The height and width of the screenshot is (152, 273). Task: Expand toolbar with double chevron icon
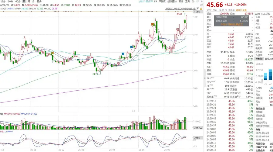tap(202, 1)
